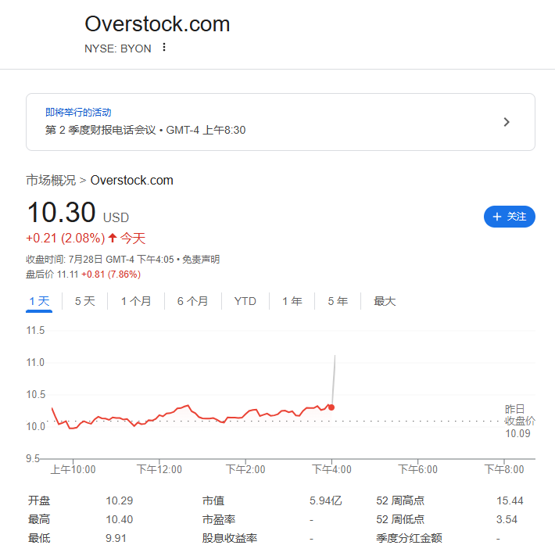
Task: Click the +0.21 (2.08%) change text
Action: 66,239
